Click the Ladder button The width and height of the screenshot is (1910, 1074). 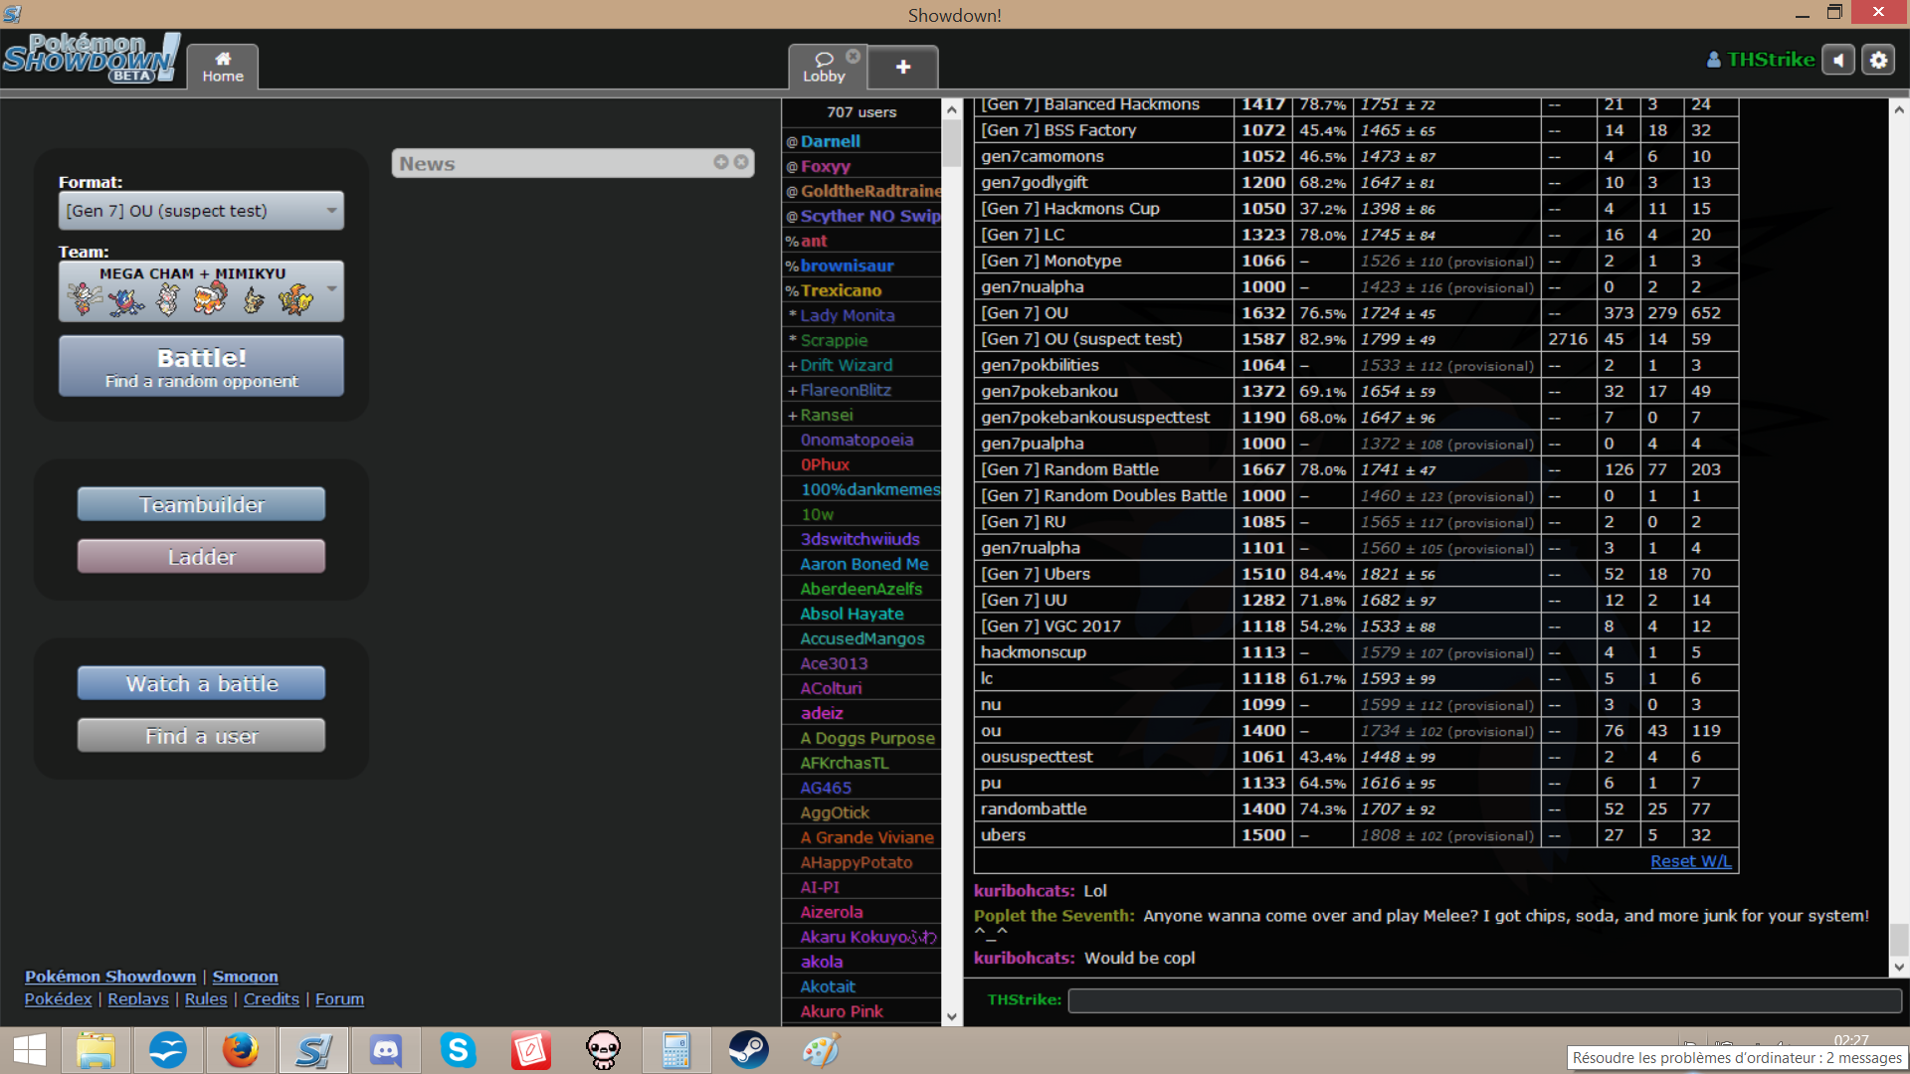pyautogui.click(x=199, y=557)
